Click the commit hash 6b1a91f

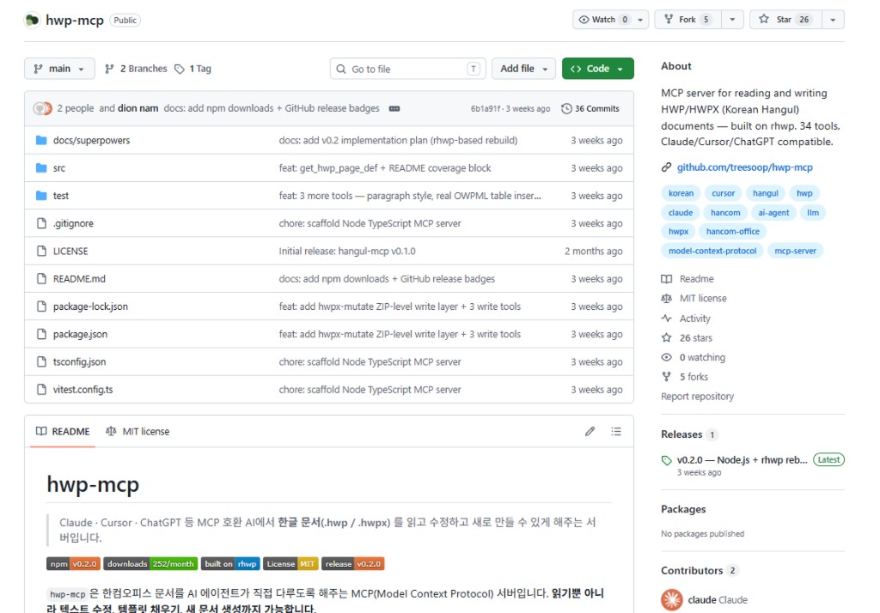point(486,109)
